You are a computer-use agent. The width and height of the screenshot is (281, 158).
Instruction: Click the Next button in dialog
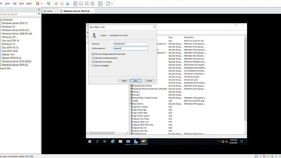(x=136, y=81)
